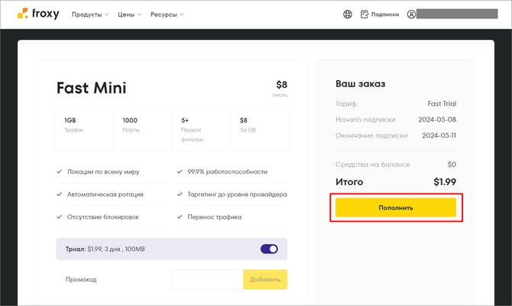
Task: Click the Fast Trial tariff value
Action: pos(442,103)
